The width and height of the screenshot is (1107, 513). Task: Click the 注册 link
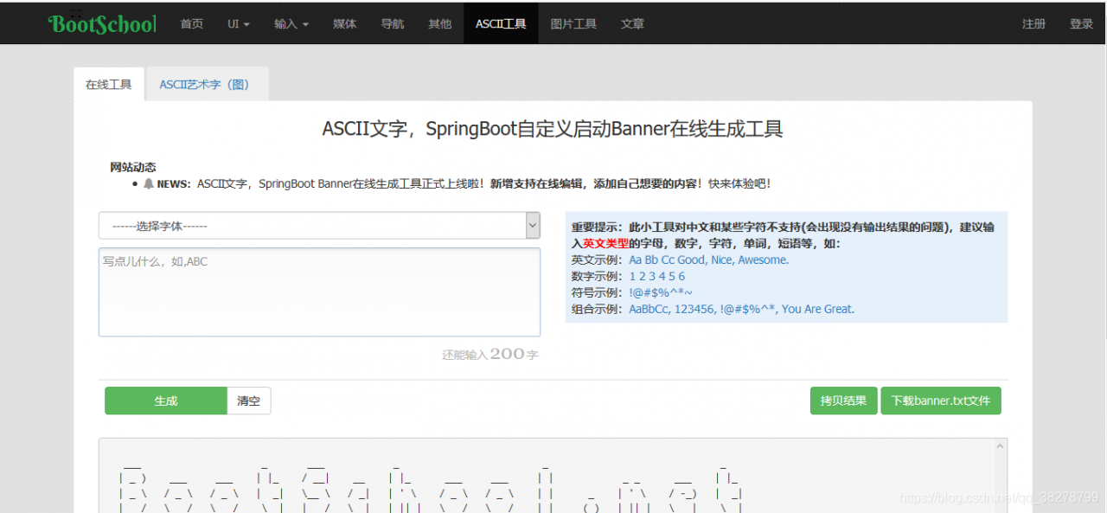(x=1034, y=23)
